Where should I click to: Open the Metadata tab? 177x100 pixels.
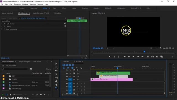[x=58, y=13]
